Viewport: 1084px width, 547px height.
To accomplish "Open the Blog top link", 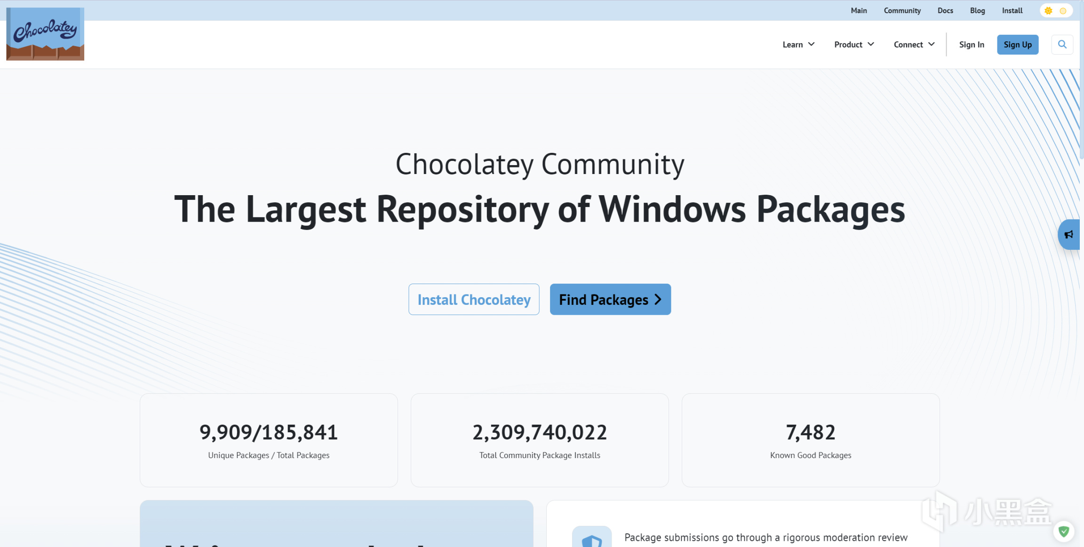I will [977, 10].
